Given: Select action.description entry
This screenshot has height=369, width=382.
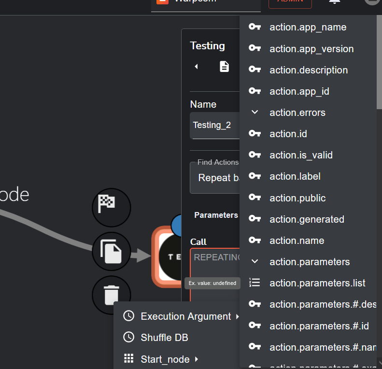Looking at the screenshot, I should point(308,70).
